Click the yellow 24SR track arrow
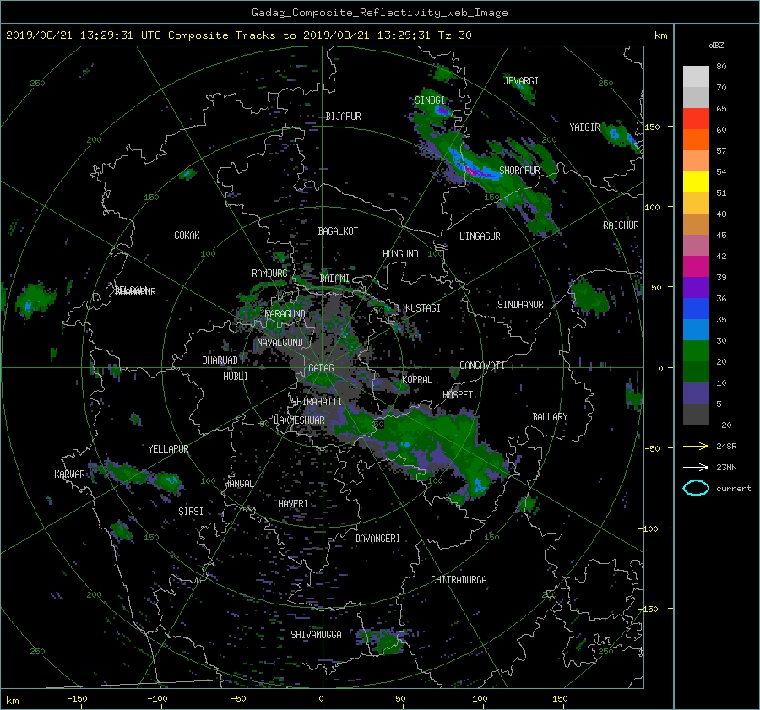Screen dimensions: 760x710 pyautogui.click(x=696, y=446)
